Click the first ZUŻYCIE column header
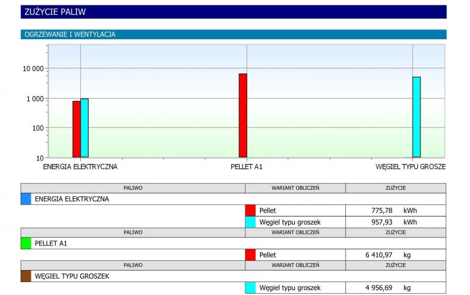This screenshot has height=295, width=470. click(x=396, y=188)
